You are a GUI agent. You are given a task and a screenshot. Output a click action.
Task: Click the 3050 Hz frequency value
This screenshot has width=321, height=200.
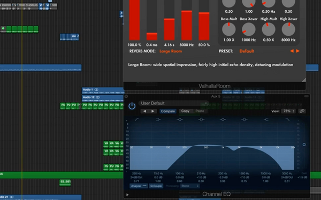(x=287, y=173)
